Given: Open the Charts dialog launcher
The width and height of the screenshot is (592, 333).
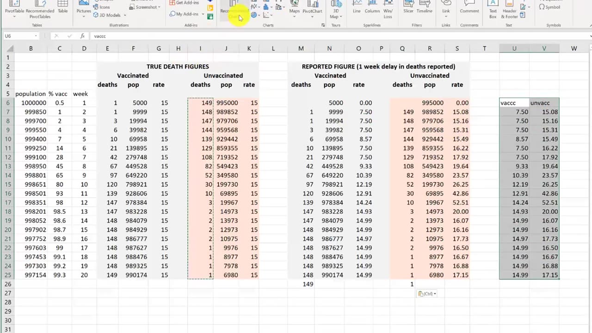Looking at the screenshot, I should 323,25.
